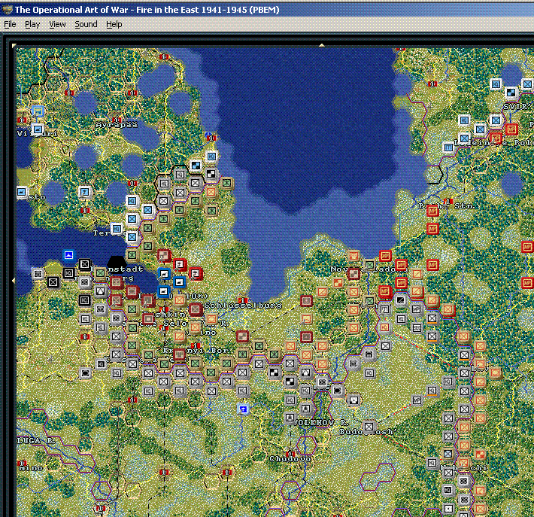Click the SVIR label near the top-right edge

tap(517, 106)
